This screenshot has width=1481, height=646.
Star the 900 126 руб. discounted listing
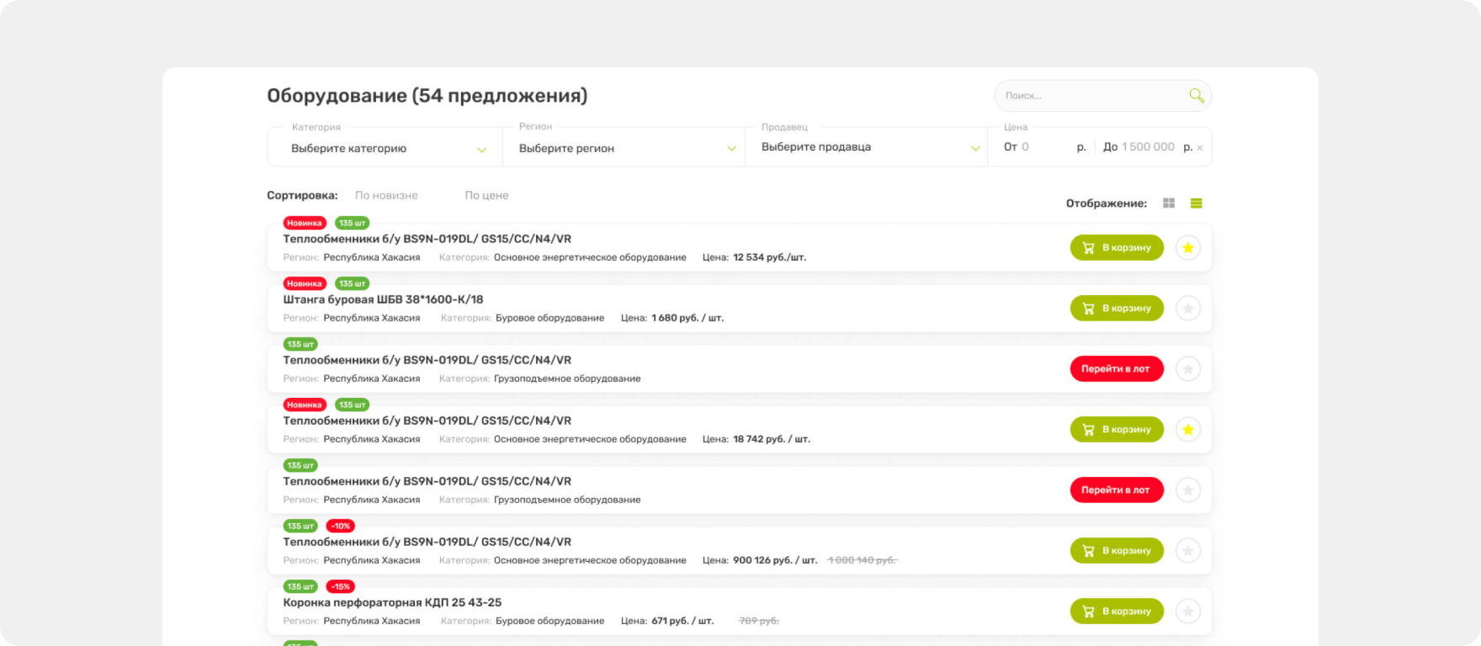[x=1187, y=551]
